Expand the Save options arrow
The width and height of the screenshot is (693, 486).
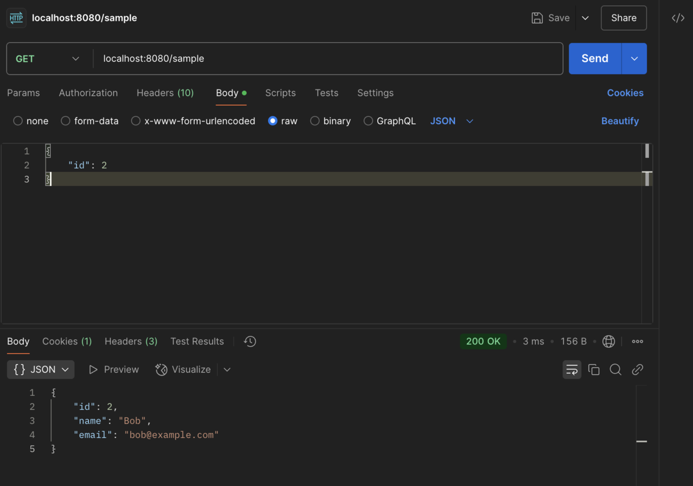(x=585, y=18)
